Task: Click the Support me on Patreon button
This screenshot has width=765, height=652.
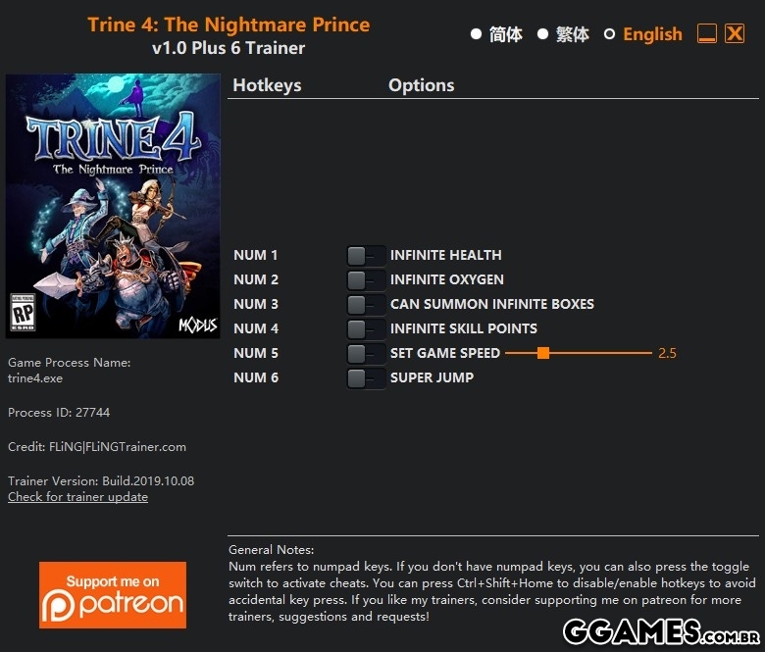Action: point(113,595)
